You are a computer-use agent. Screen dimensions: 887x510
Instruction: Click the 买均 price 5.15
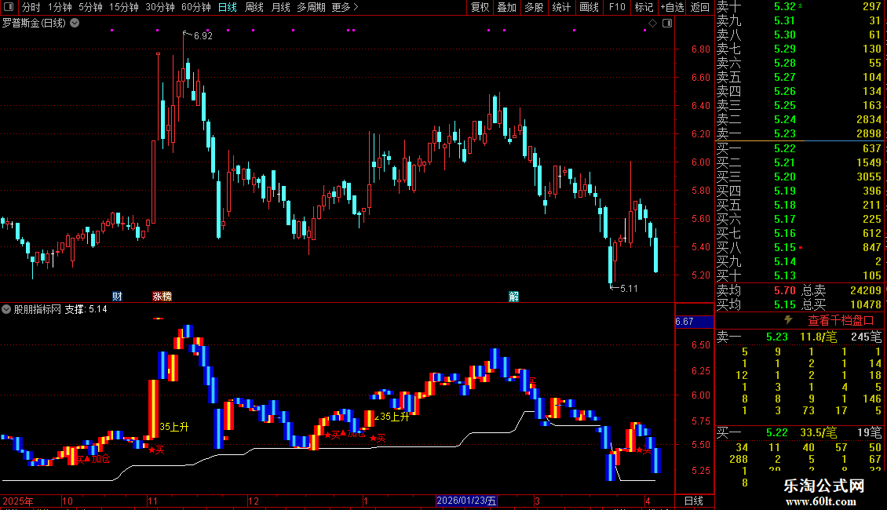(x=785, y=304)
